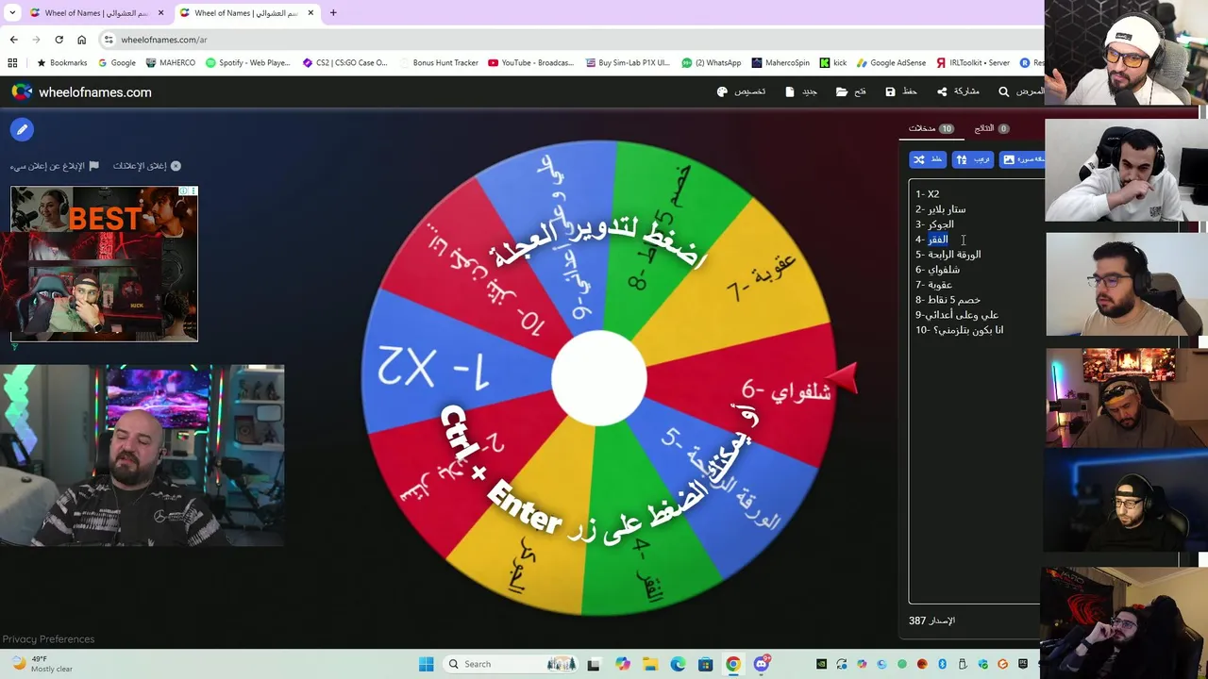Click entry 'شلفواي -6' in the list

(937, 270)
